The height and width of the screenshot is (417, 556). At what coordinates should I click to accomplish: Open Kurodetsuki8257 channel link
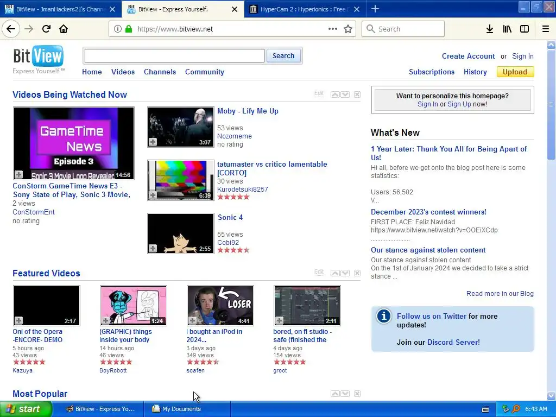pyautogui.click(x=243, y=189)
